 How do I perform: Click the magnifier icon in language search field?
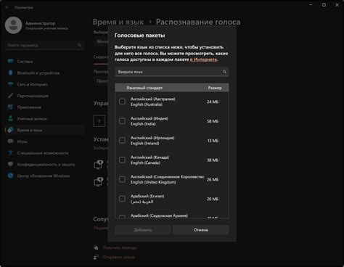(224, 72)
